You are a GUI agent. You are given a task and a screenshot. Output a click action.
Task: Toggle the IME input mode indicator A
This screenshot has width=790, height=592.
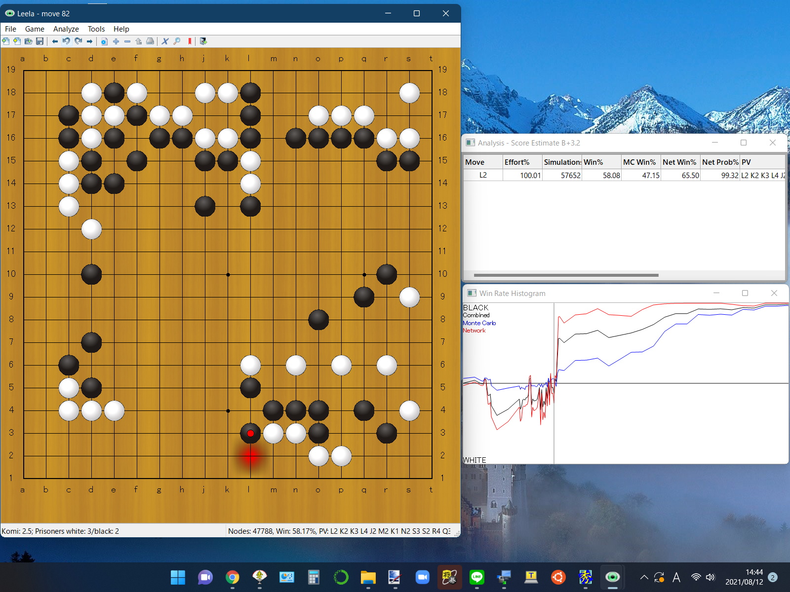point(676,577)
